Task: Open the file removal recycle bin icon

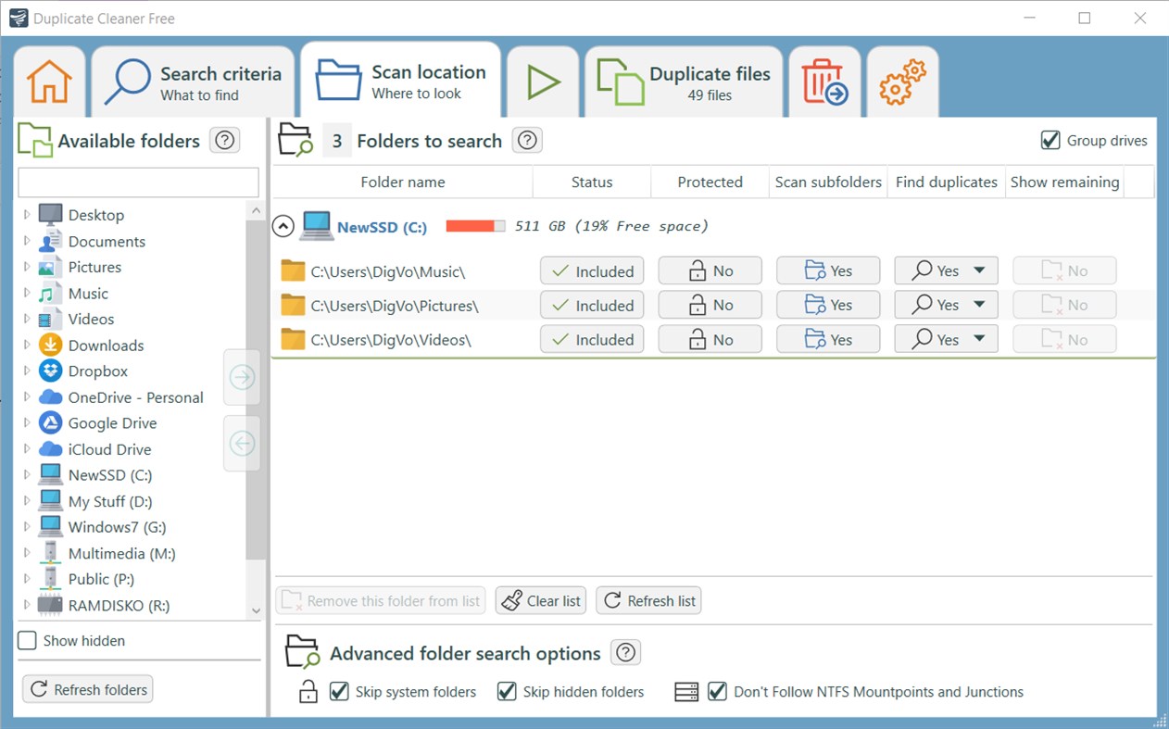Action: pyautogui.click(x=824, y=81)
